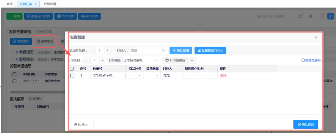Decrease 添加新包裹 count with minus
Viewport: 336px width, 133px height.
92,50
